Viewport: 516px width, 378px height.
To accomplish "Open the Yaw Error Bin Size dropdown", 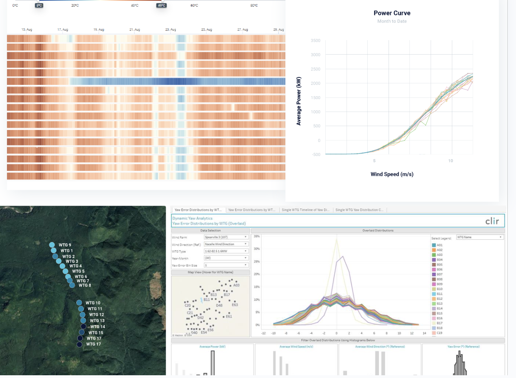I will coord(226,265).
